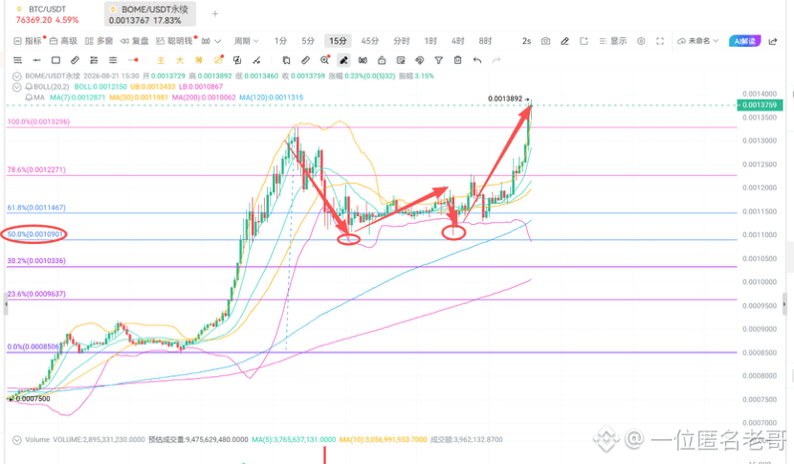Screen dimensions: 794x464
Task: Select the 1分 timeframe
Action: 280,41
